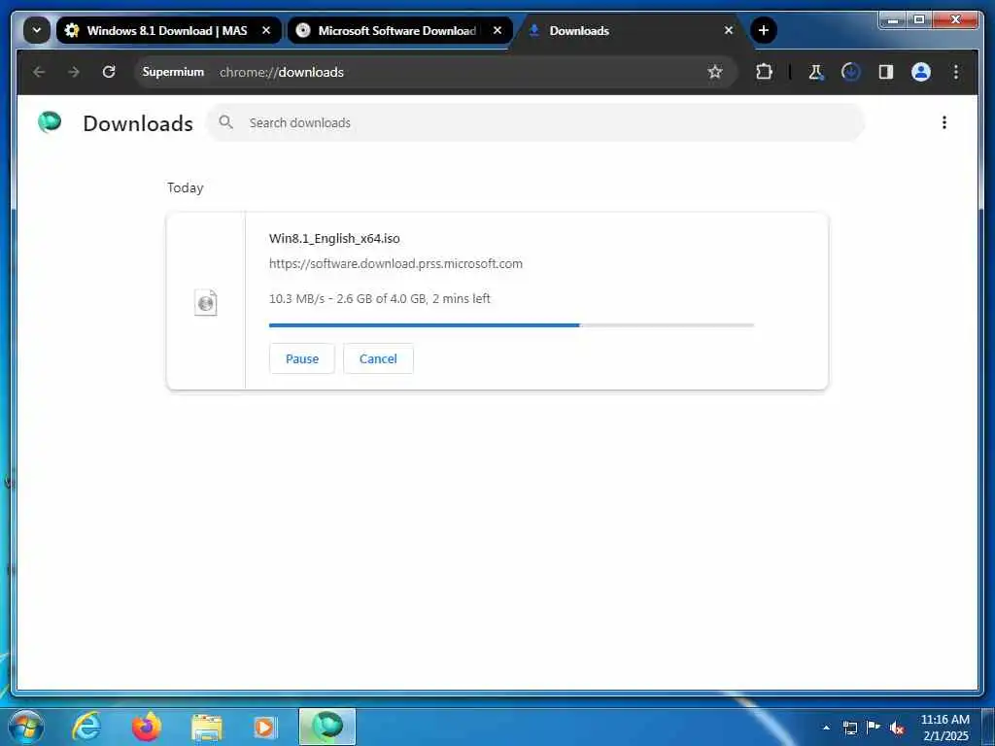The height and width of the screenshot is (746, 995).
Task: Click the search magnifier icon
Action: click(225, 121)
